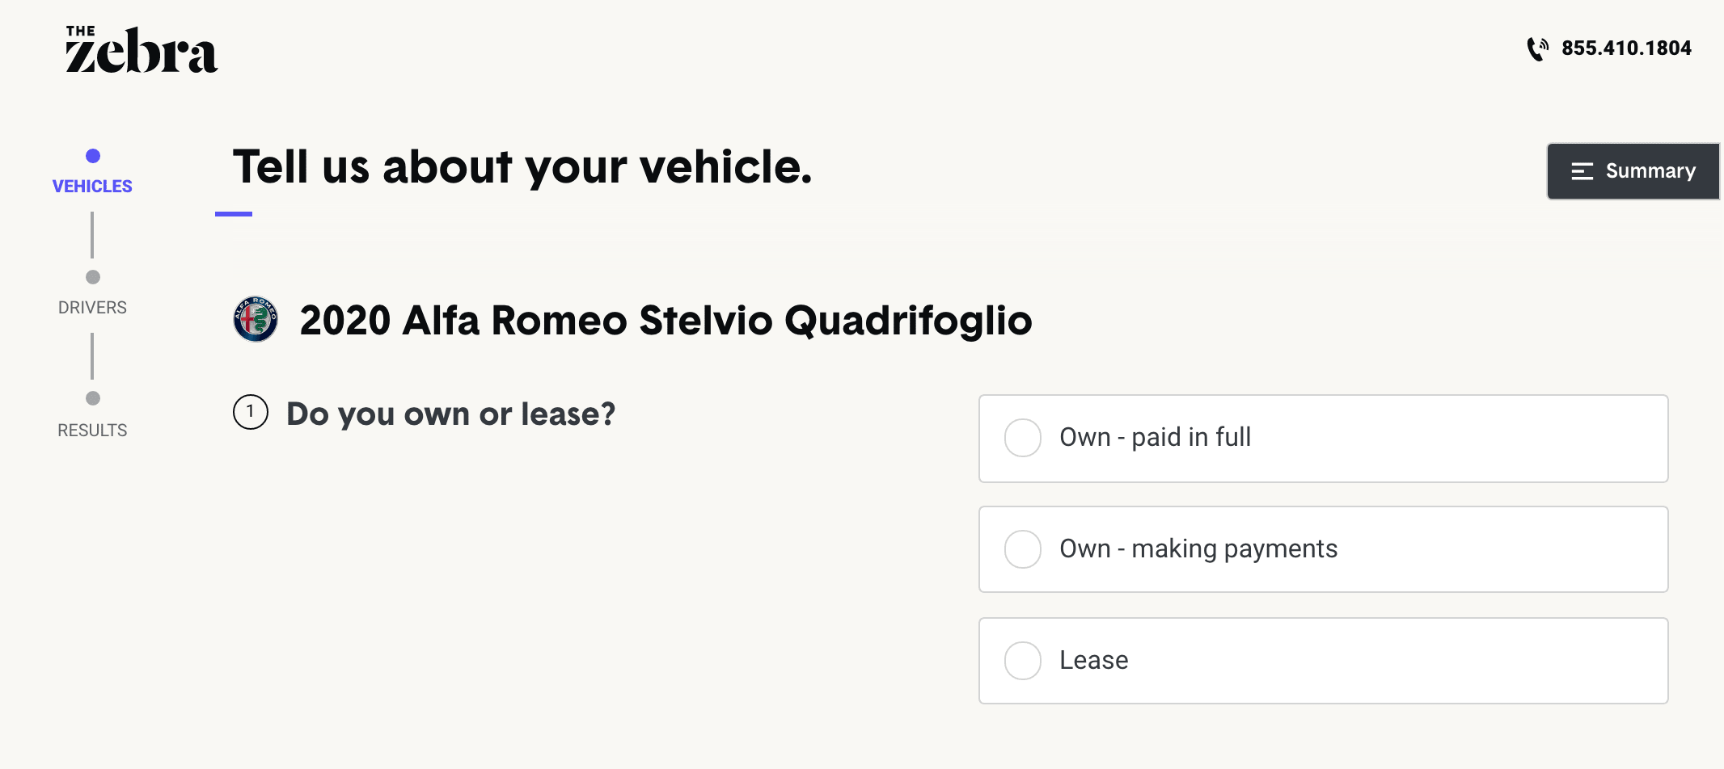
Task: Click the 2020 Alfa Romeo Stelvio Quadrifoglio heading
Action: (666, 320)
